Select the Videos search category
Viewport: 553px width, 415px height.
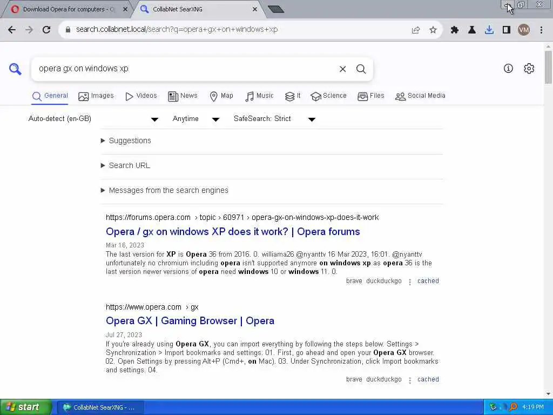pyautogui.click(x=141, y=96)
